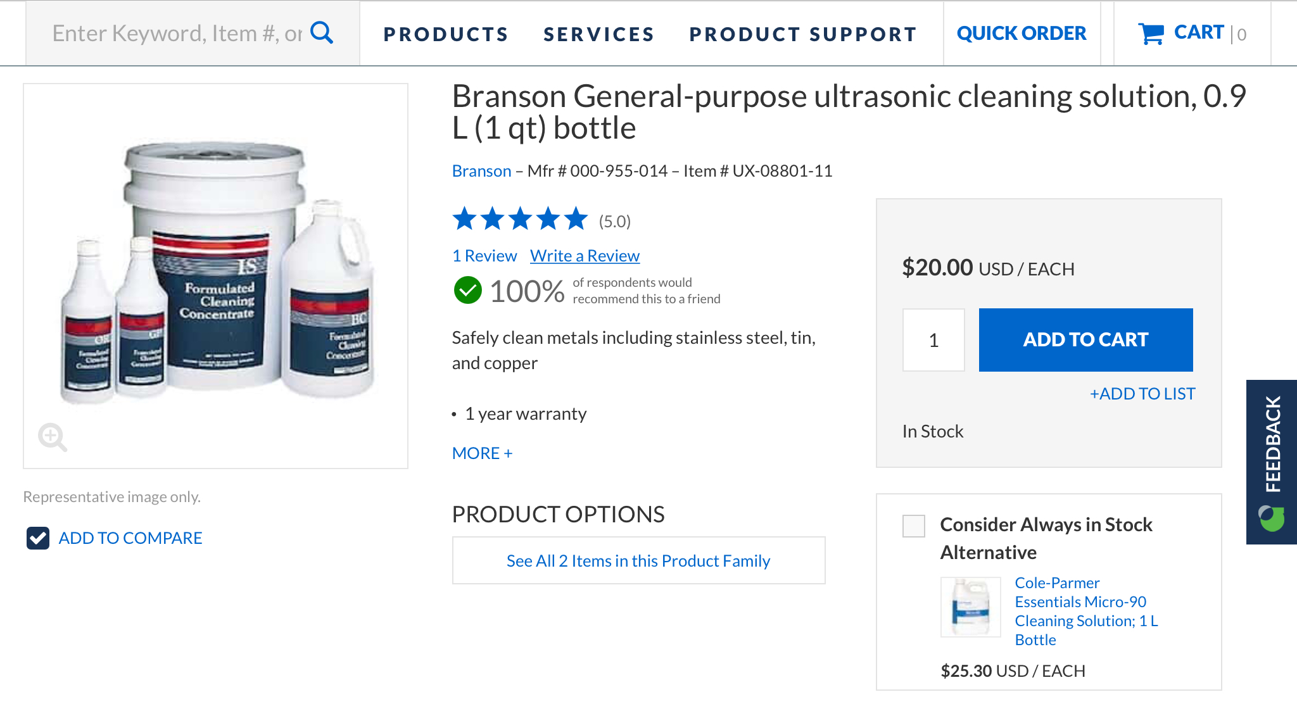Expand the MORE + details section
Screen dimensions: 1297x711
(x=482, y=453)
